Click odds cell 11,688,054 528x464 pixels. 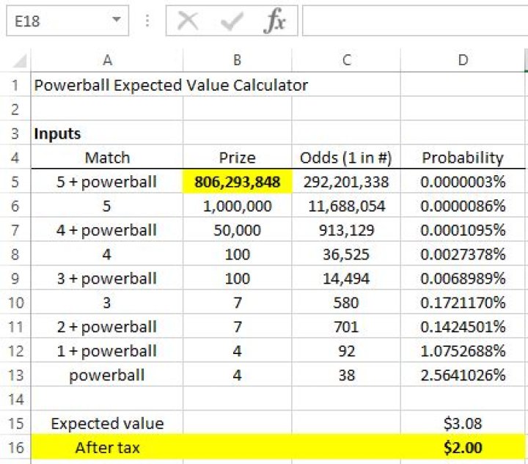346,206
